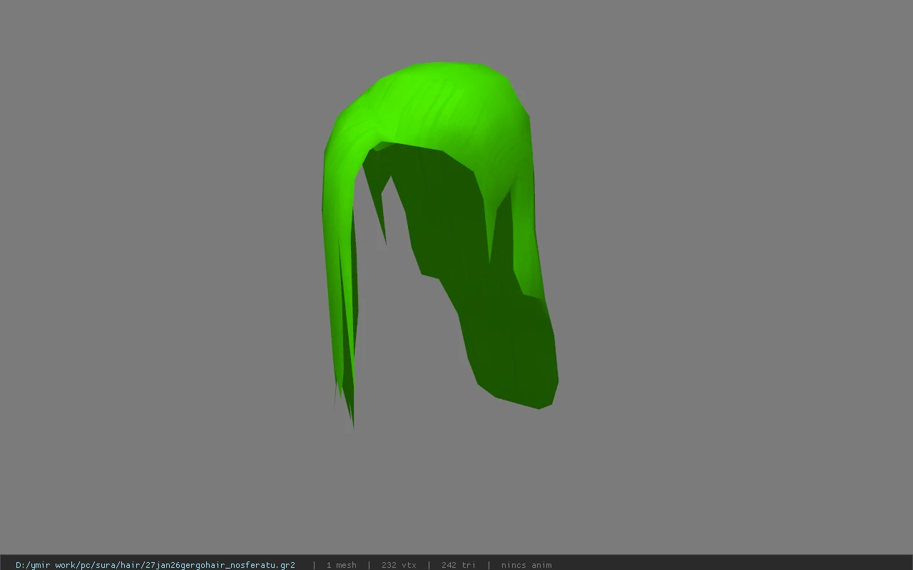Screen dimensions: 913x570
Task: Click the '232 vtx' vertex count
Action: coord(399,565)
